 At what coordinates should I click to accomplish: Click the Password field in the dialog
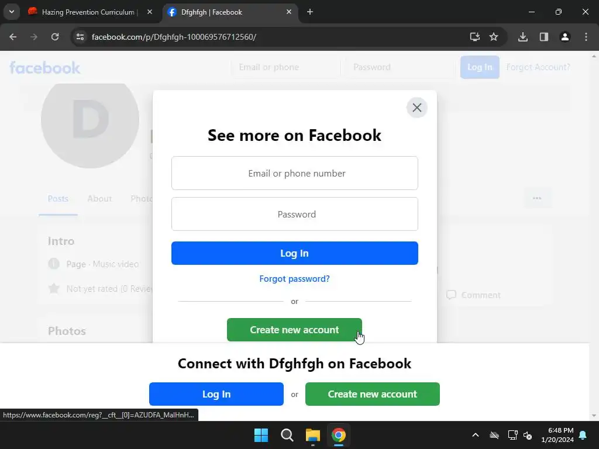pos(295,214)
